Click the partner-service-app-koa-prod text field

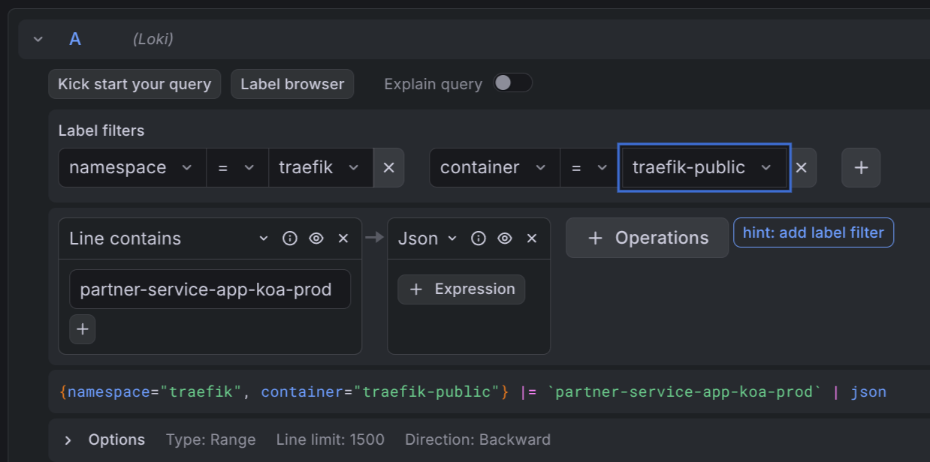[x=210, y=289]
